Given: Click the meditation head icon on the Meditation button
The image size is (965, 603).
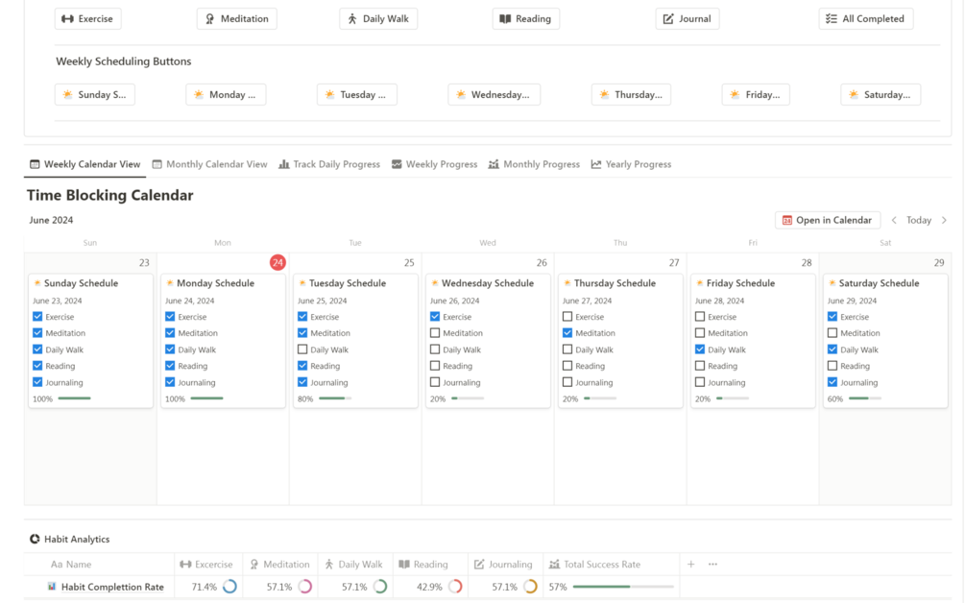Looking at the screenshot, I should [210, 19].
